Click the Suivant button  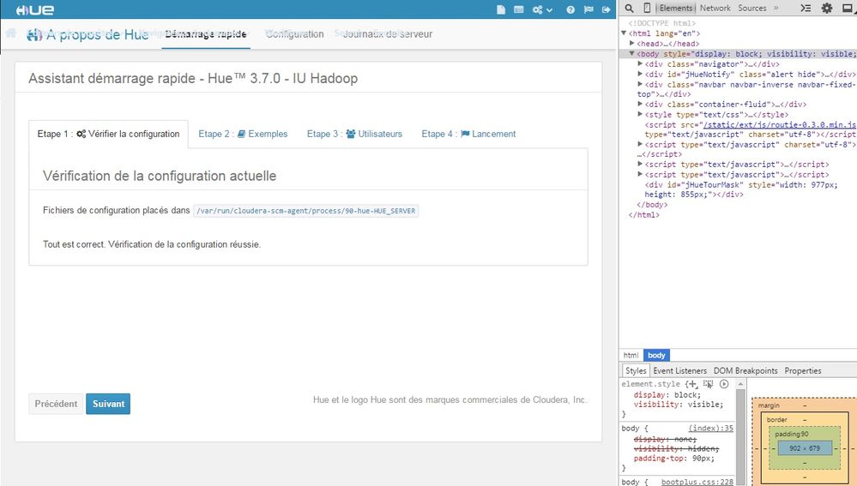pos(108,404)
